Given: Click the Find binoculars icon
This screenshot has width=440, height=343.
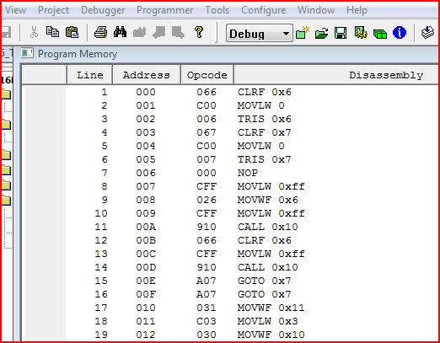Looking at the screenshot, I should tap(120, 32).
